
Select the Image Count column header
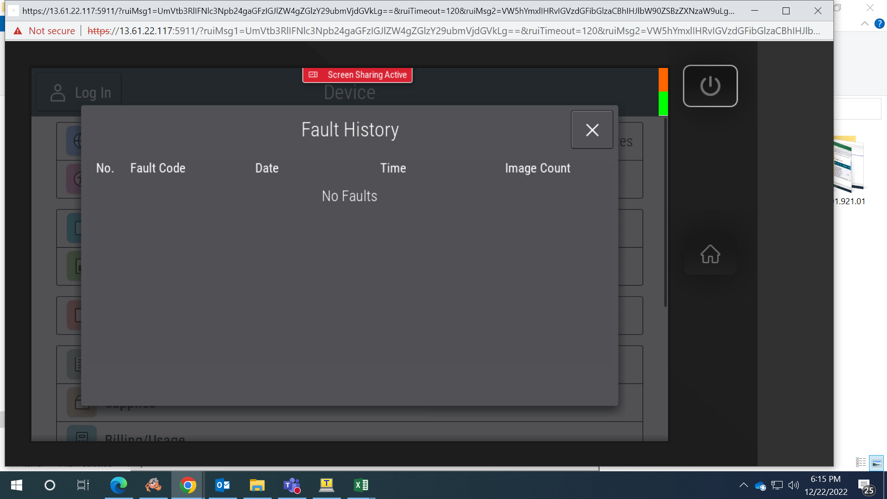point(537,168)
